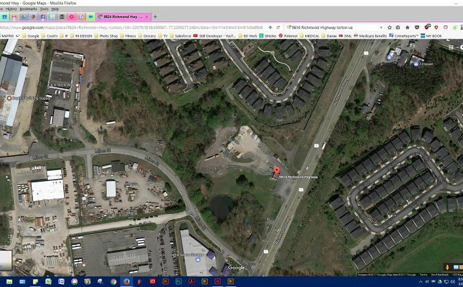The width and height of the screenshot is (463, 287).
Task: Open the Bookmarks menu
Action: pyautogui.click(x=28, y=9)
